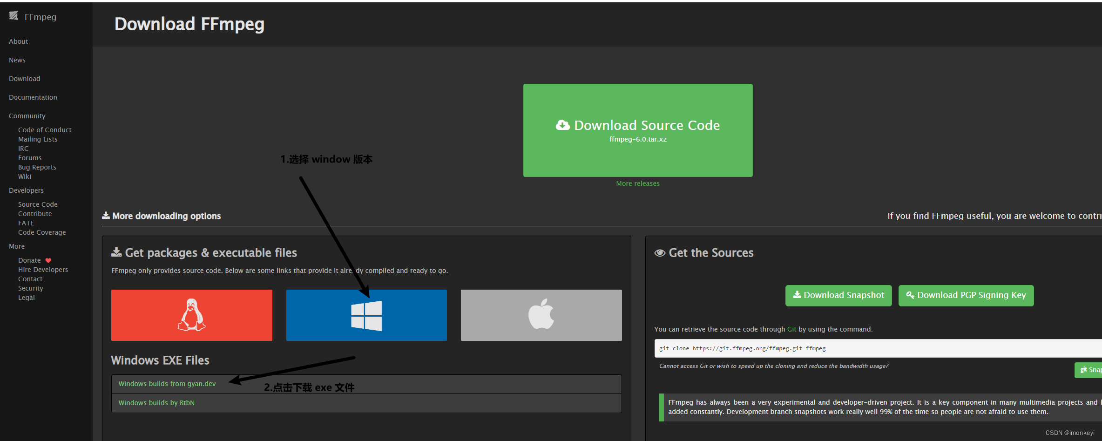Click the Download Snapshot button
This screenshot has width=1102, height=441.
[838, 295]
